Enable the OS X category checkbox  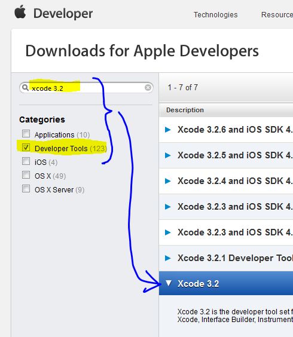pos(26,174)
